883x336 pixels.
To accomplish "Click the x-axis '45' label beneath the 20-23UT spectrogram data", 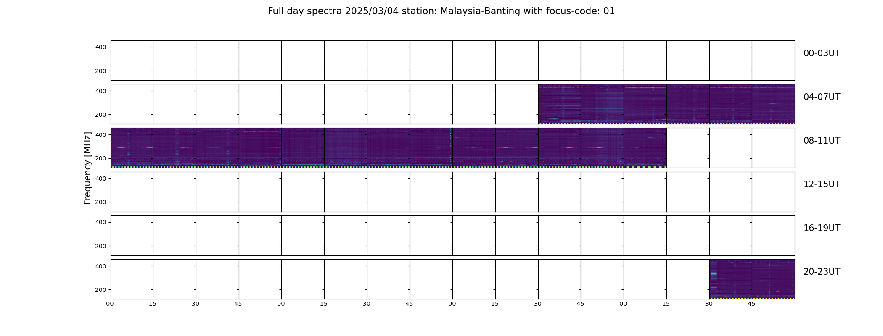I will (751, 304).
